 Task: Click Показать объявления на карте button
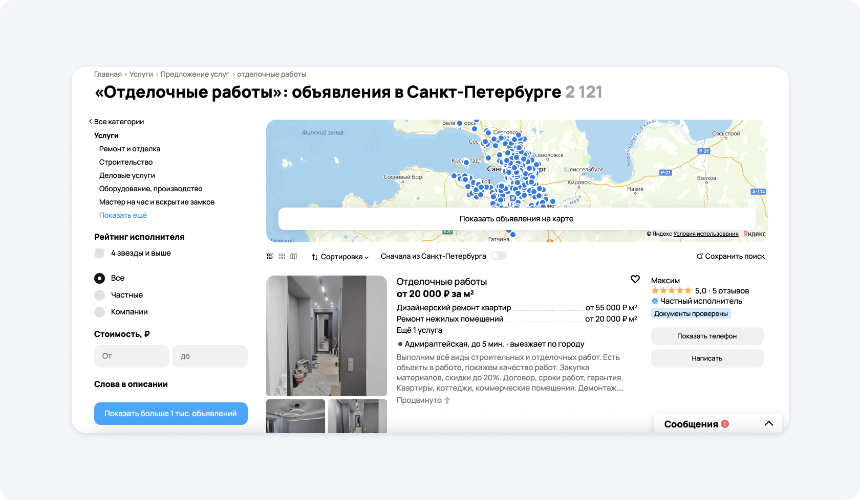point(517,219)
